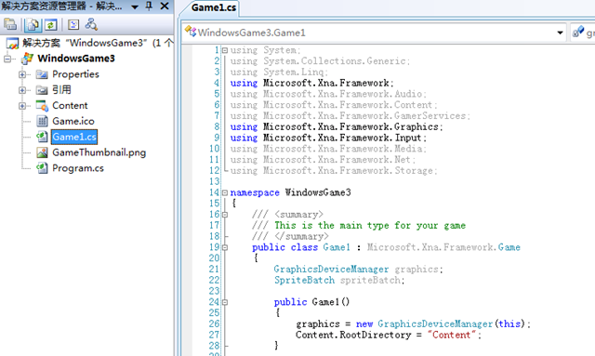Collapse the Game1() constructor block
This screenshot has height=356, width=595.
pyautogui.click(x=225, y=302)
